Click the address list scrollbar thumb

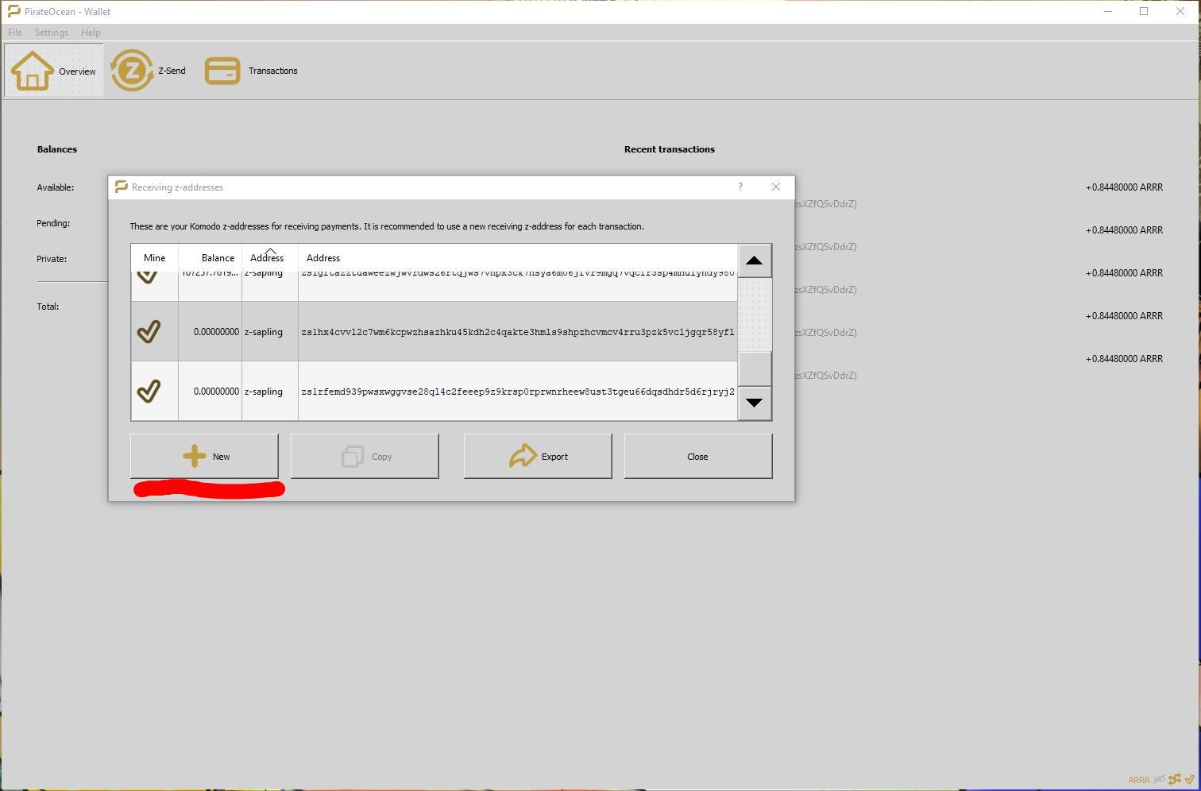(x=755, y=368)
